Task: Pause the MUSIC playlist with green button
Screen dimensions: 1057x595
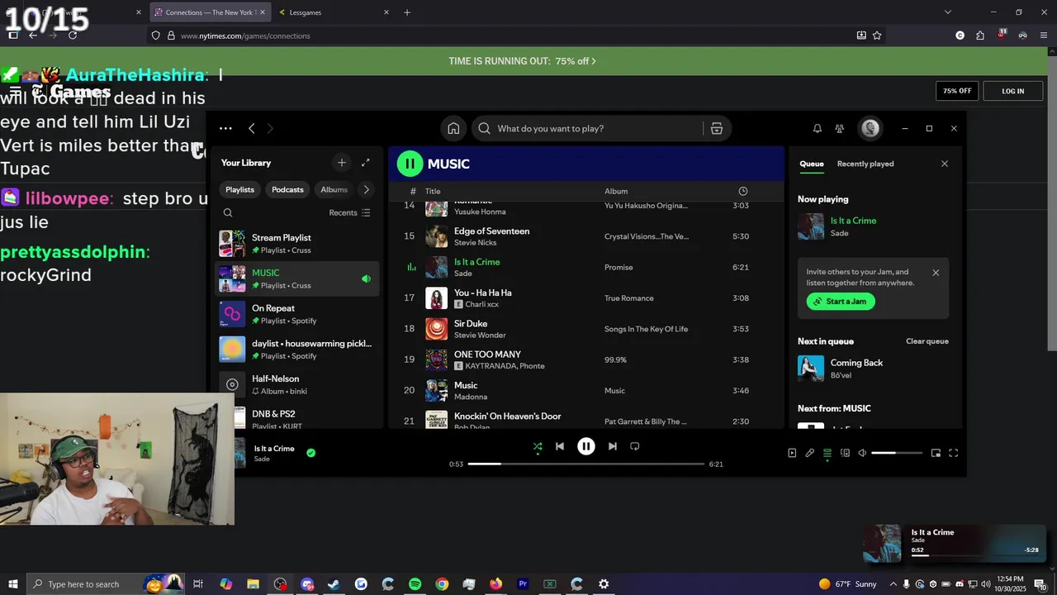Action: pos(410,164)
